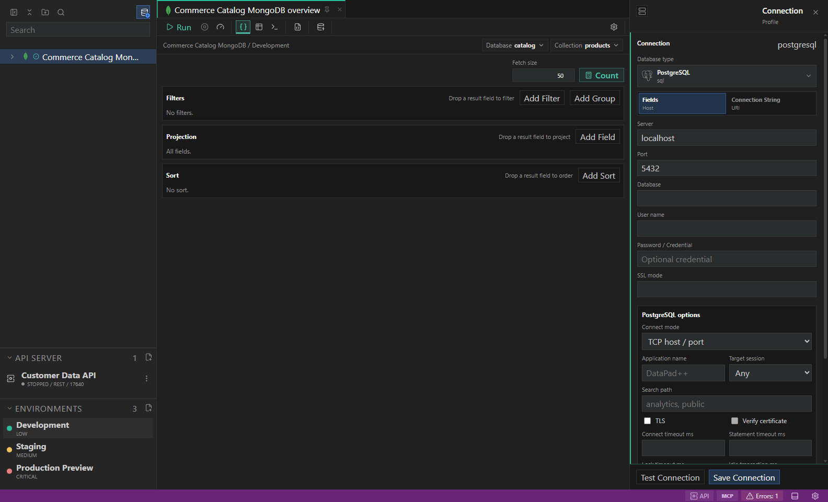This screenshot has height=502, width=828.
Task: Enable the TLS checkbox
Action: 647,421
